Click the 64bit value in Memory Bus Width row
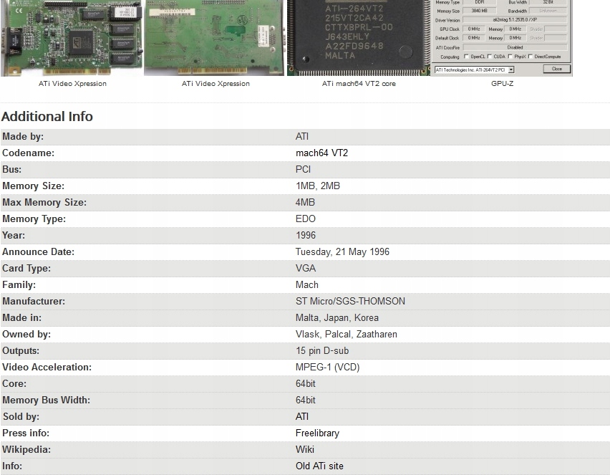The height and width of the screenshot is (475, 610). (306, 400)
